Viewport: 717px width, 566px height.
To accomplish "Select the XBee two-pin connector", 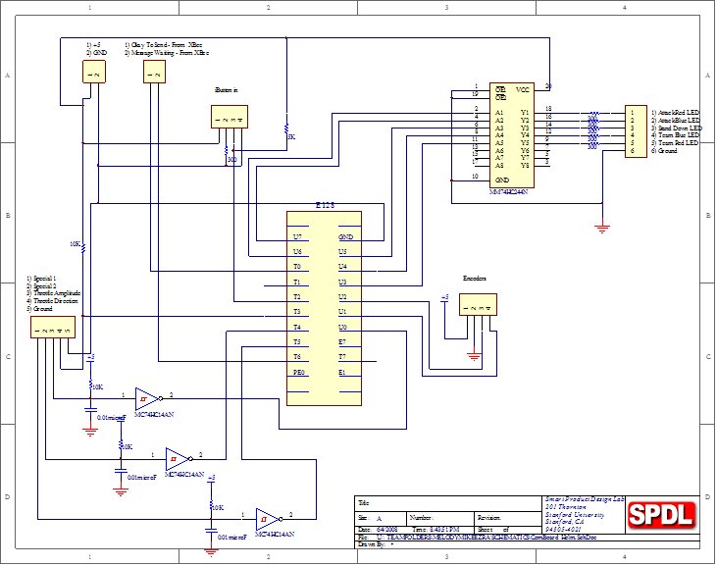I will point(152,71).
